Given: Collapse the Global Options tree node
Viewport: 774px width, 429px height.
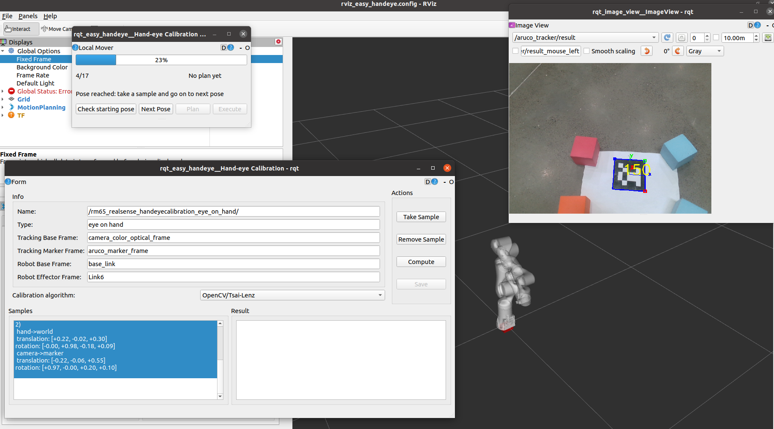Looking at the screenshot, I should point(3,51).
